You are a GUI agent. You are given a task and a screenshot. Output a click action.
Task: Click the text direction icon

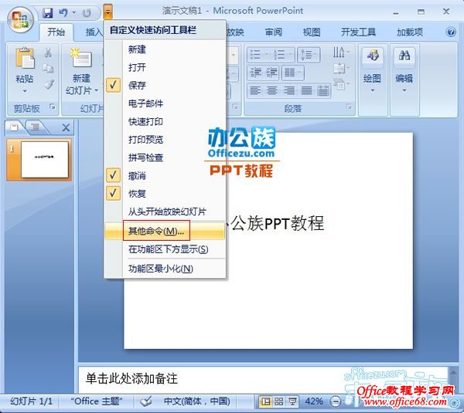(340, 52)
